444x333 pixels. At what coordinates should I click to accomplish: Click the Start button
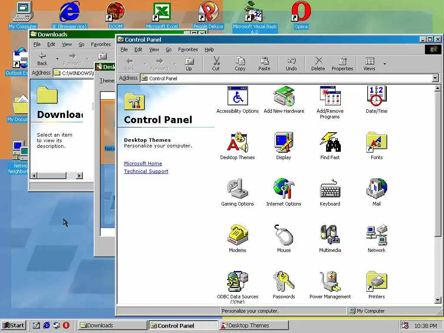point(13,325)
